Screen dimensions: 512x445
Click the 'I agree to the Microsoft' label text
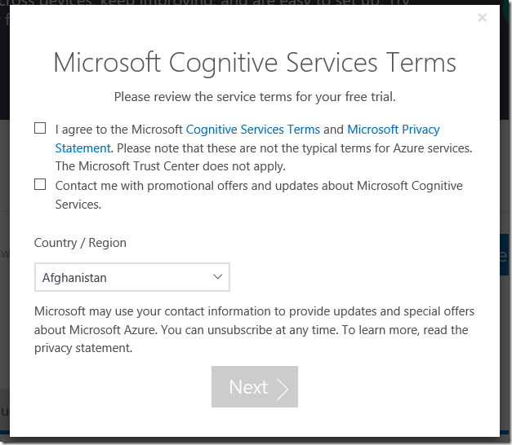119,129
